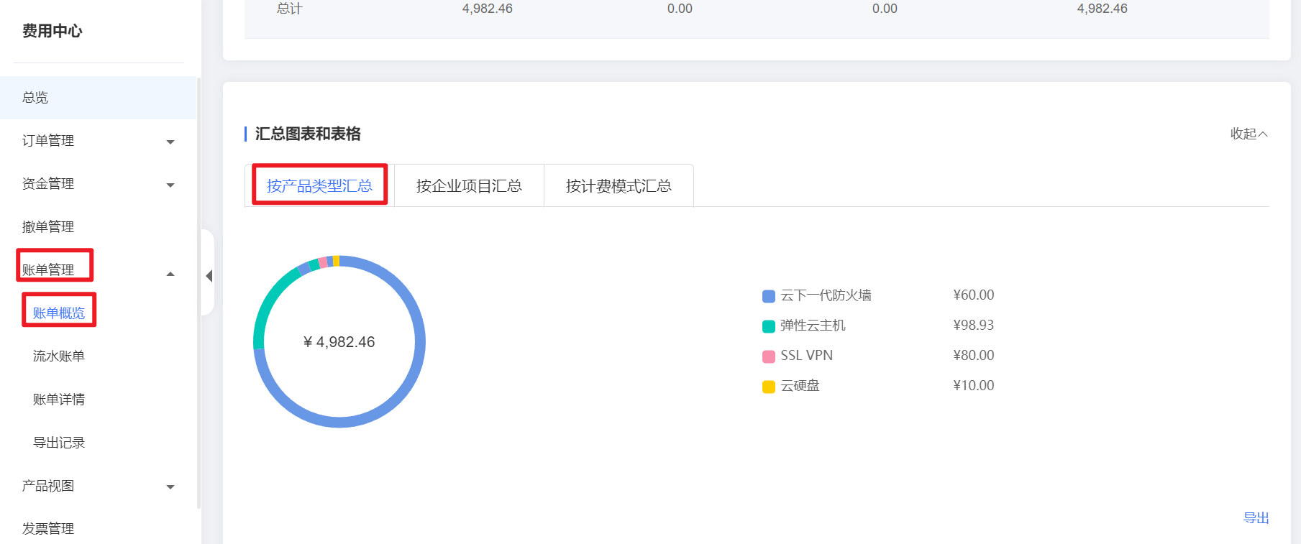Screen dimensions: 1301x544
Task: Click the teal segment of the donut chart
Action: click(x=268, y=302)
